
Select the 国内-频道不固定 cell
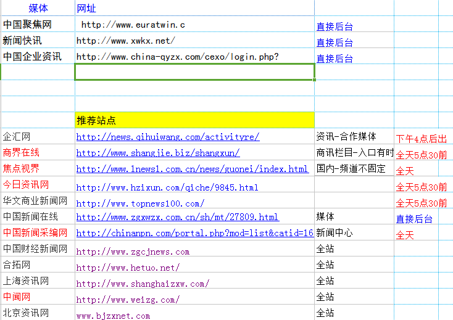[354, 168]
